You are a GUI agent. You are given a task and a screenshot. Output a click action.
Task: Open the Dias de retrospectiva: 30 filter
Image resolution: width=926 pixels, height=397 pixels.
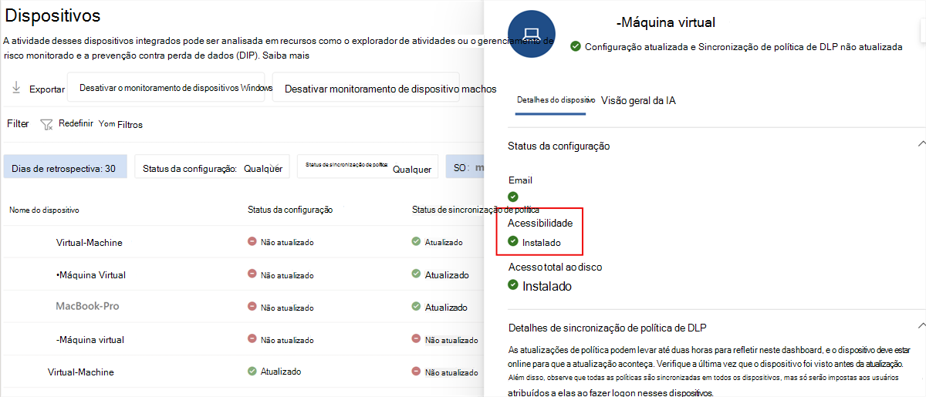coord(64,167)
